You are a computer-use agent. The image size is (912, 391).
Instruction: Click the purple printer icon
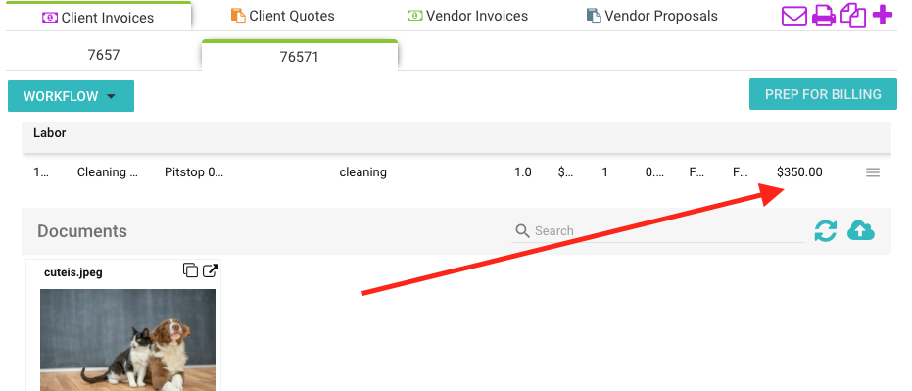(x=824, y=16)
